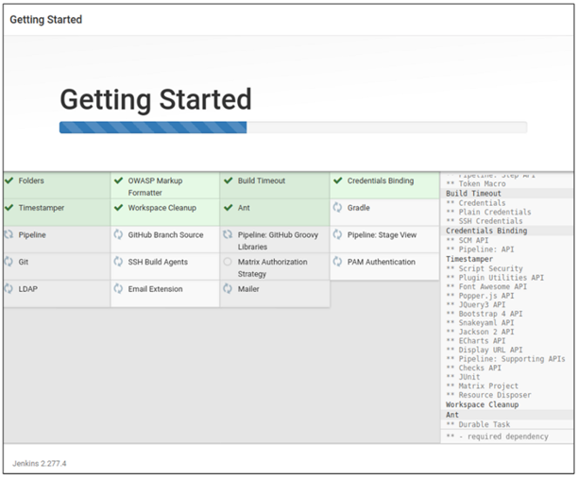Image resolution: width=578 pixels, height=480 pixels.
Task: Click '** Plain Credentials' log entry
Action: click(x=488, y=212)
